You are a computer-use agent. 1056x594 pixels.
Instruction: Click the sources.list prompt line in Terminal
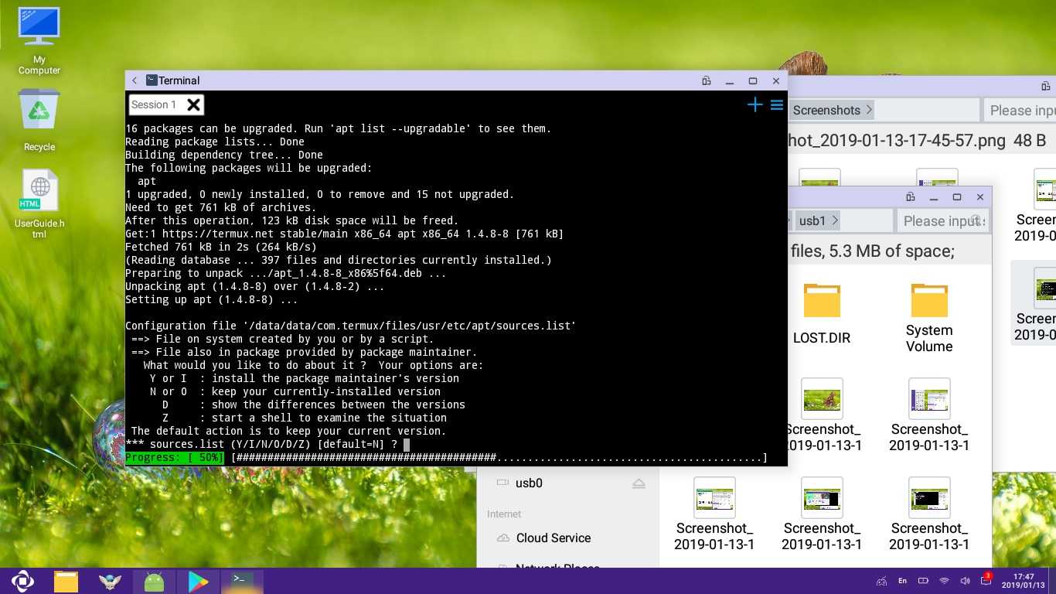pyautogui.click(x=267, y=445)
